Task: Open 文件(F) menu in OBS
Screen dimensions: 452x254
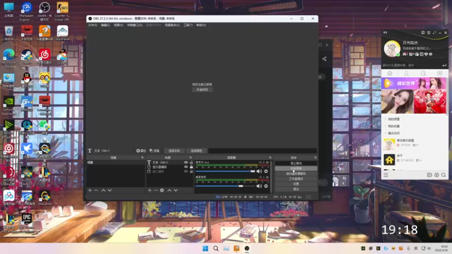Action: (93, 25)
